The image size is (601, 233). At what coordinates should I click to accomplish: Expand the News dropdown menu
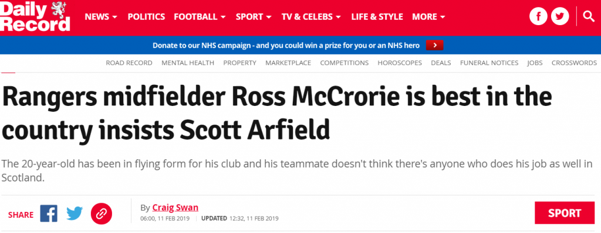click(101, 17)
